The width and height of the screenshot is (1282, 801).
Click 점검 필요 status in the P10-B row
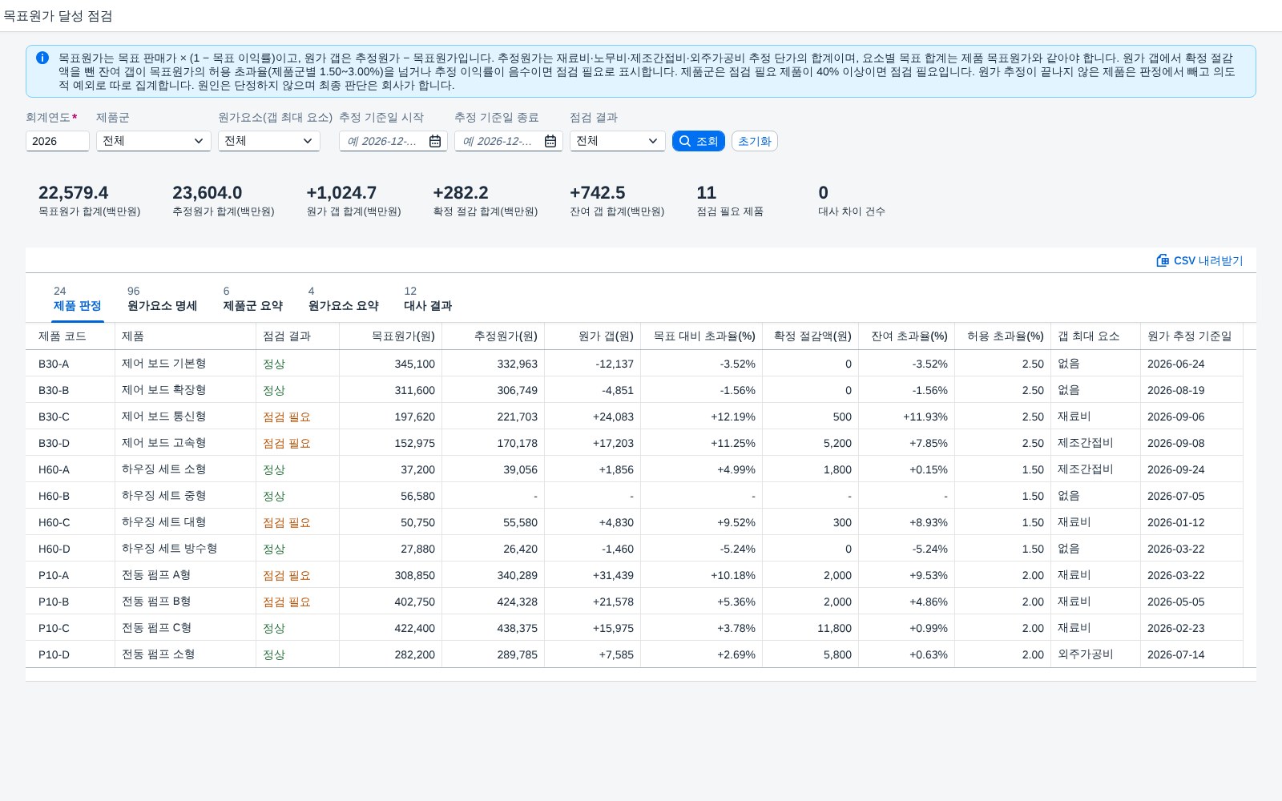(287, 602)
